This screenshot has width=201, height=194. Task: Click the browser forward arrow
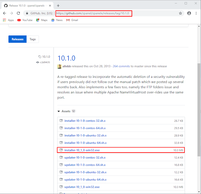11,13
